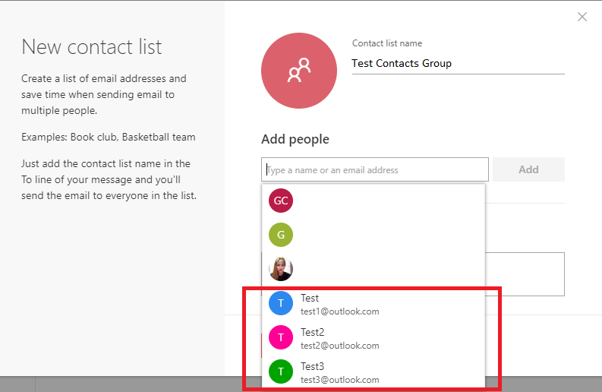
Task: Choose Test3 test3@outlook.com suggestion
Action: click(373, 371)
